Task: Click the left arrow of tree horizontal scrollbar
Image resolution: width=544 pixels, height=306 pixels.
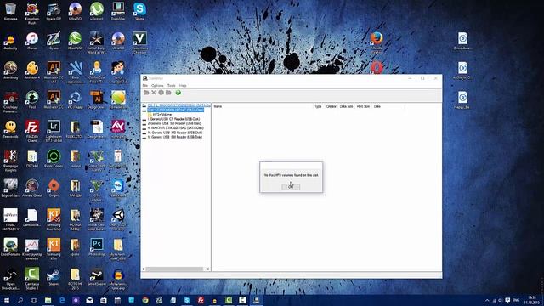Action: tap(144, 269)
